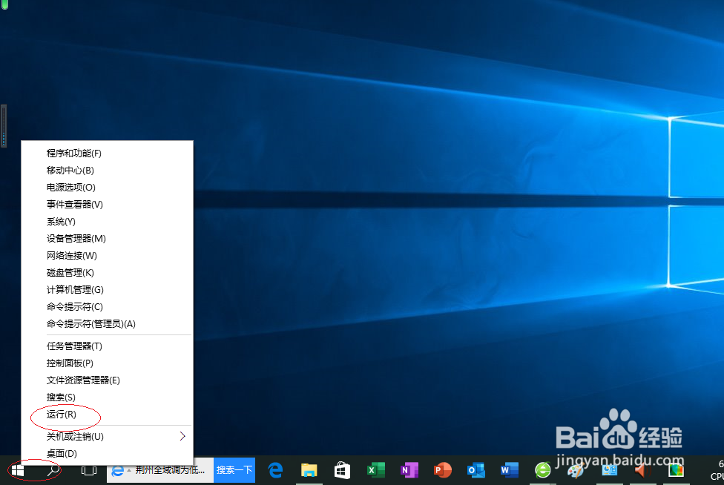Image resolution: width=724 pixels, height=485 pixels.
Task: Select 运行(R) from the menu
Action: 61,415
